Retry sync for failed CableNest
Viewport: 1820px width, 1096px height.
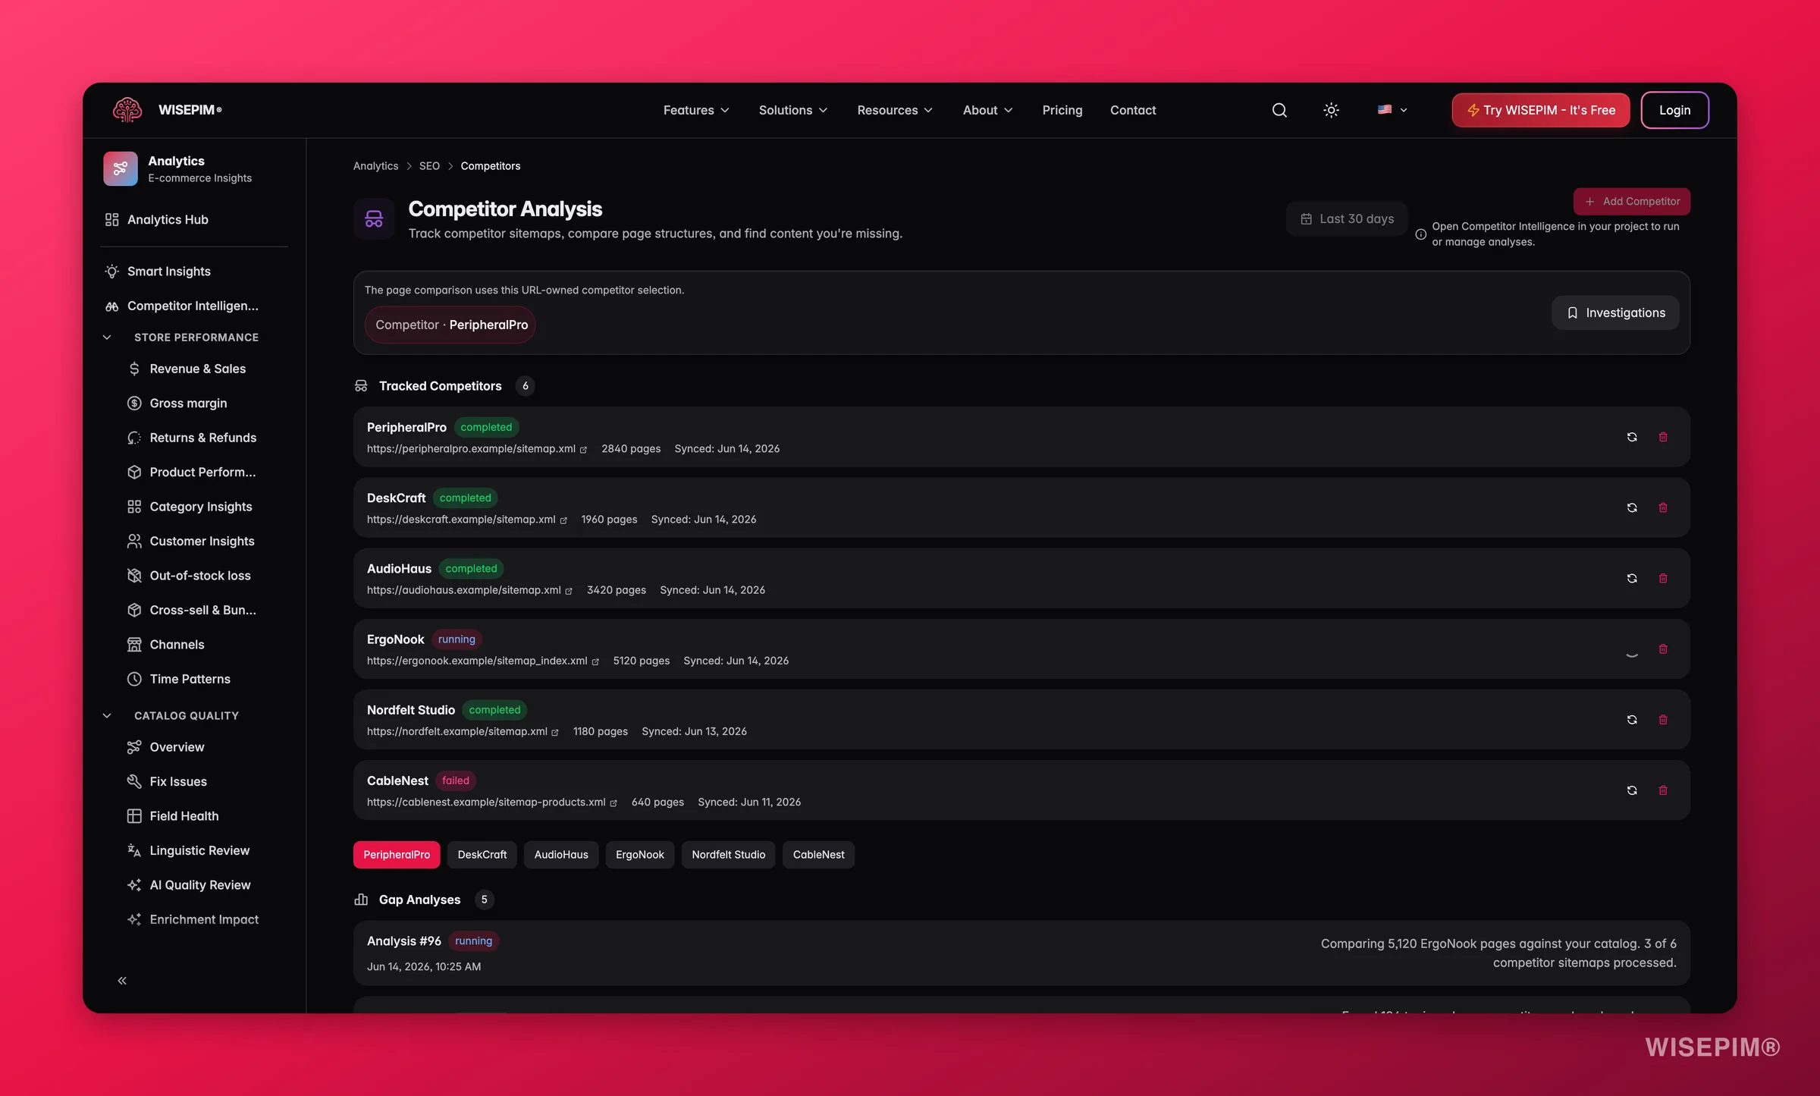1632,790
